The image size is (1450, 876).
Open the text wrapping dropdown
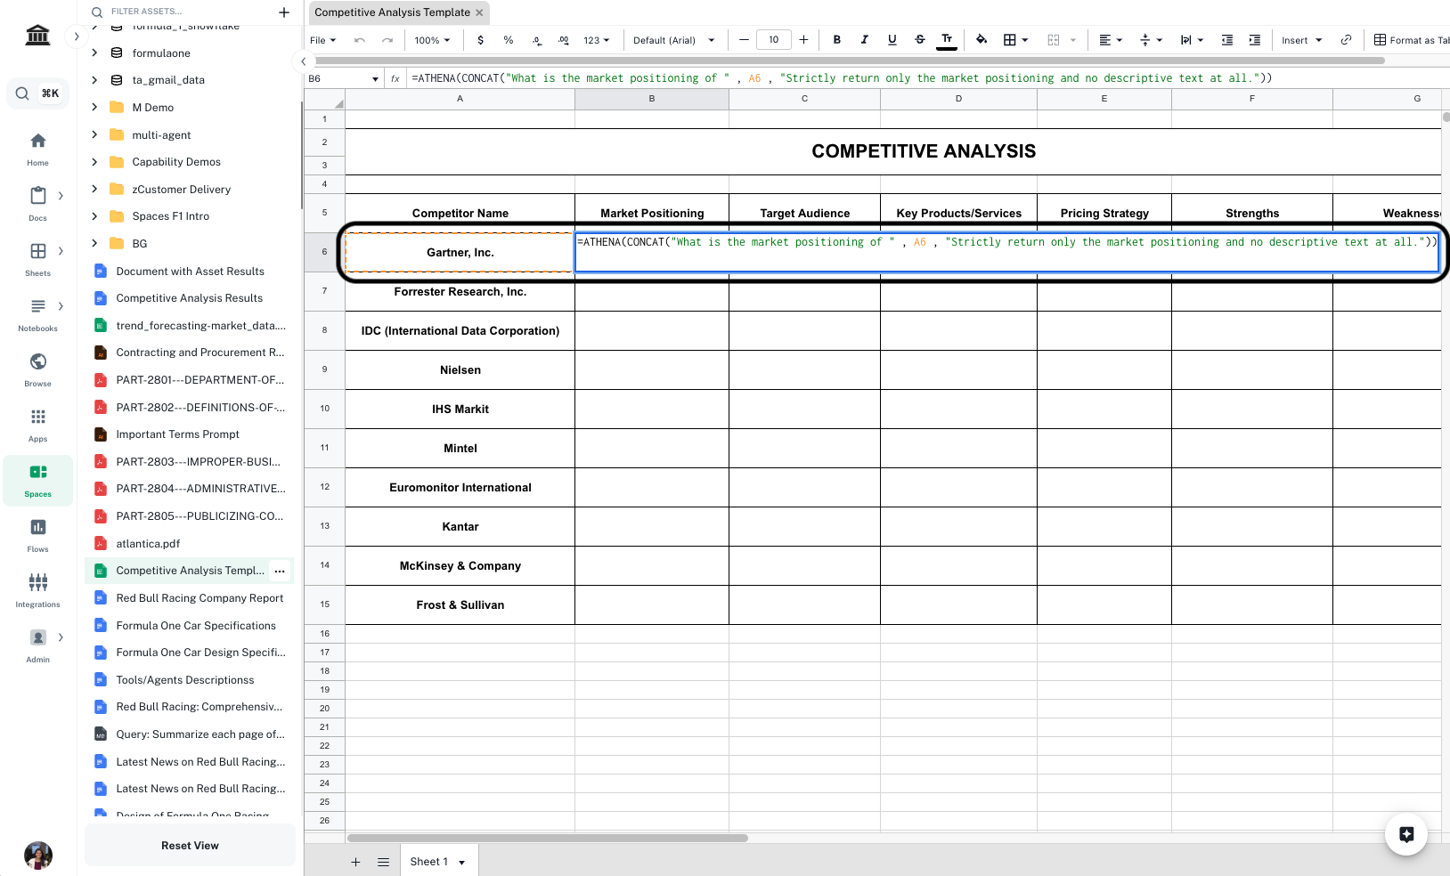pyautogui.click(x=1192, y=40)
